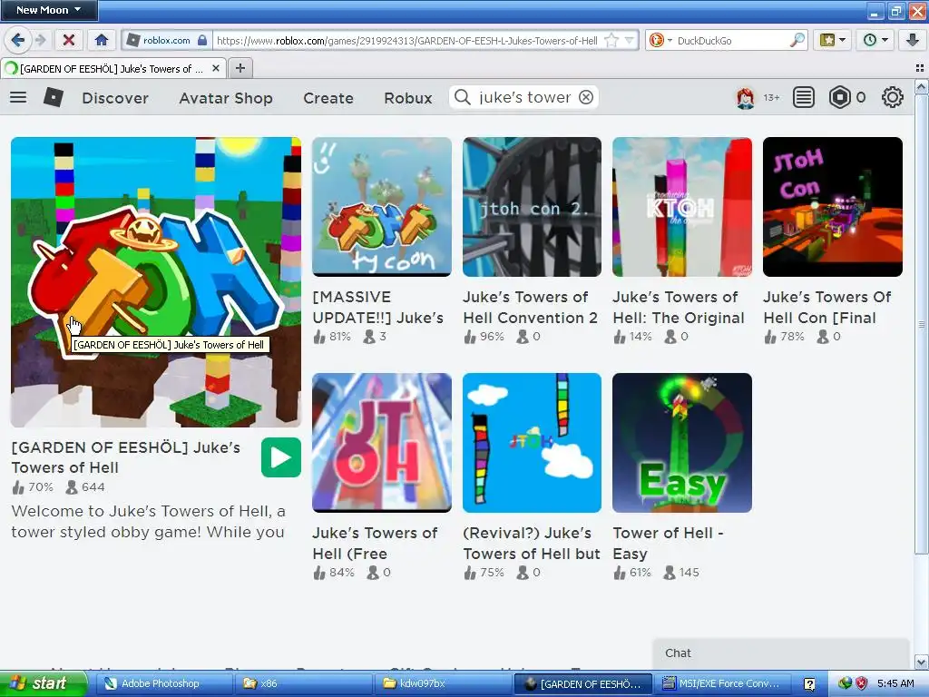Image resolution: width=929 pixels, height=697 pixels.
Task: Close the GARDEN OF EESHÖL tab
Action: click(x=216, y=68)
